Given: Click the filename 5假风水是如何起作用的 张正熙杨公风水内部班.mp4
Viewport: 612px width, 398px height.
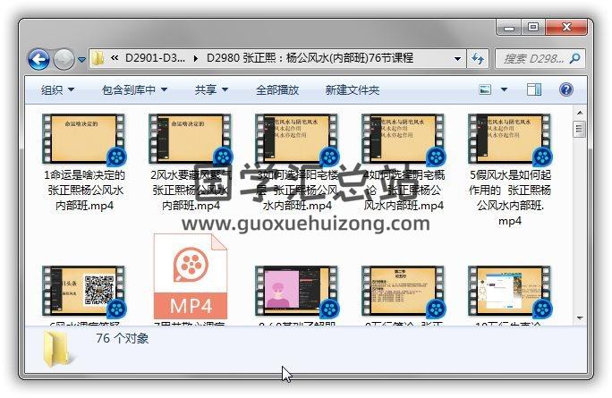Looking at the screenshot, I should [510, 198].
